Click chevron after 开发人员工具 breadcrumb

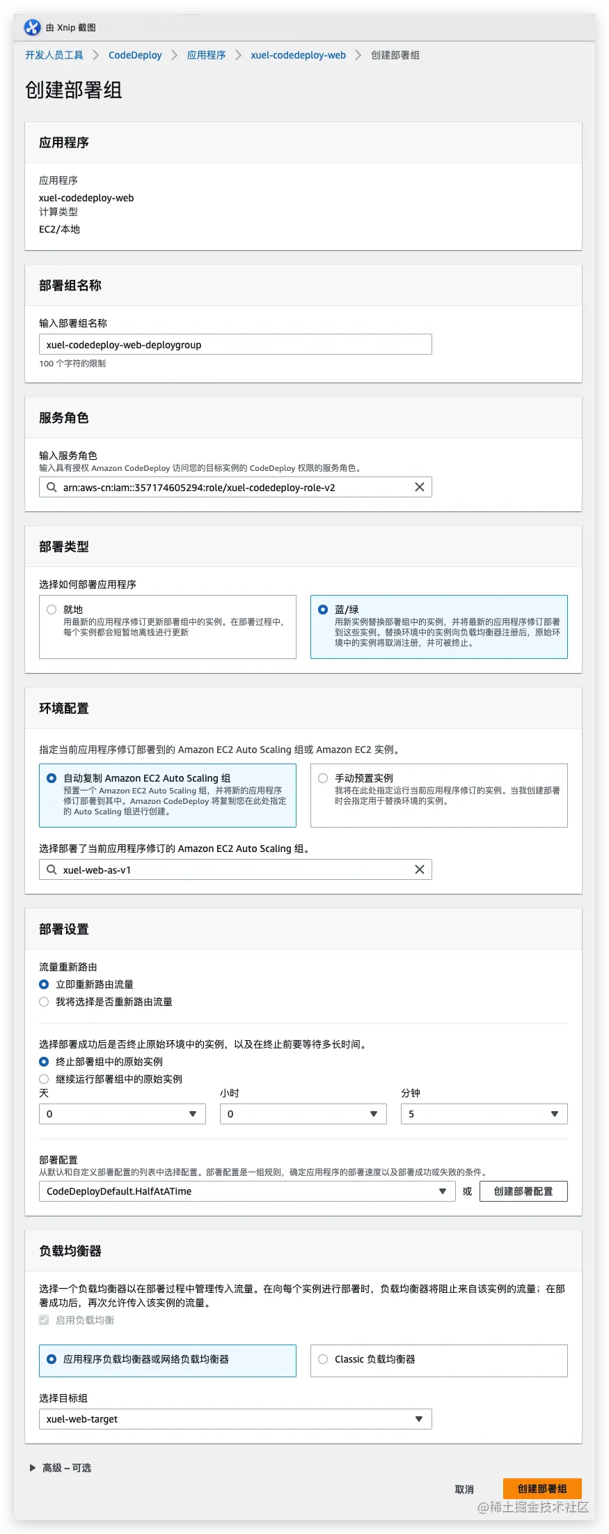95,55
